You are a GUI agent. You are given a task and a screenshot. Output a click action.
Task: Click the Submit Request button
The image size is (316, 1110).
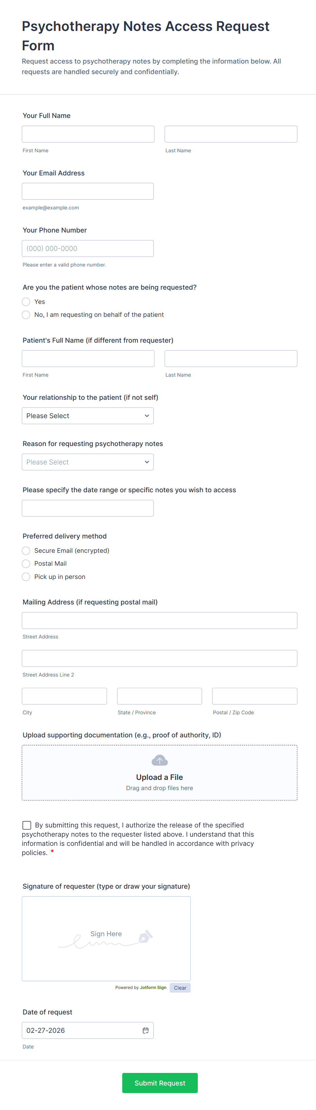coord(160,1083)
